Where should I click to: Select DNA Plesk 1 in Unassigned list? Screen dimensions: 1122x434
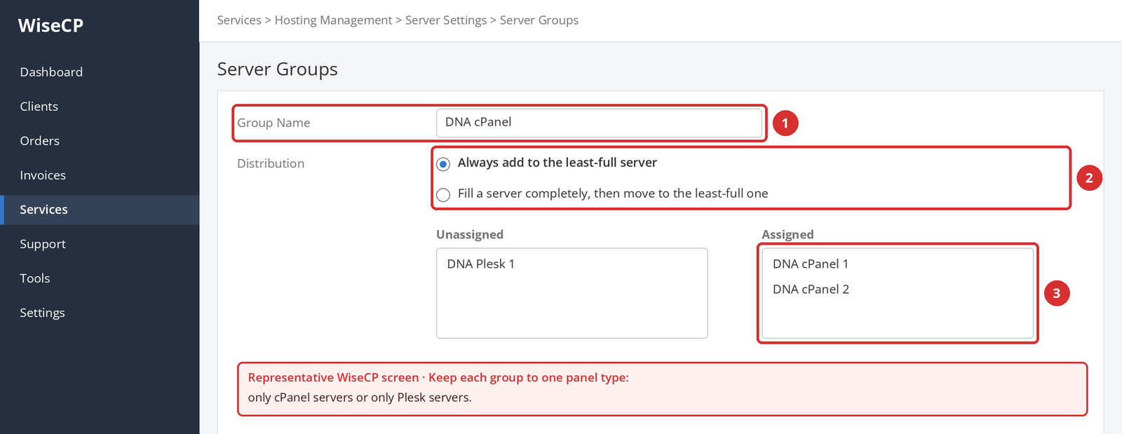pos(481,264)
